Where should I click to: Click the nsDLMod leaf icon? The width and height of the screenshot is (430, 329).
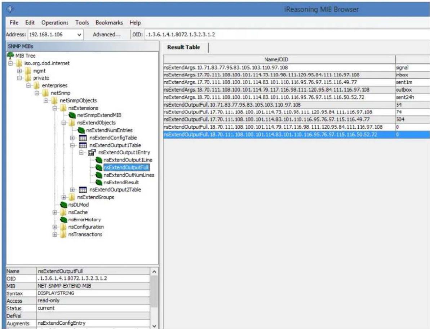[x=64, y=205]
